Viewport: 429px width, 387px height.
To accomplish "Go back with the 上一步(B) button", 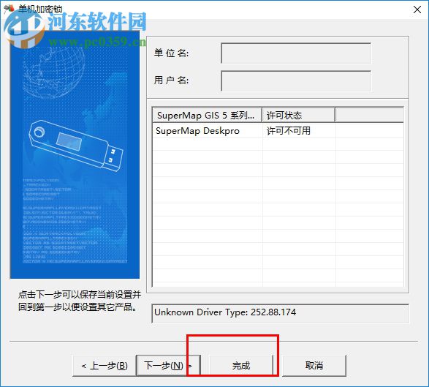I will coord(105,365).
